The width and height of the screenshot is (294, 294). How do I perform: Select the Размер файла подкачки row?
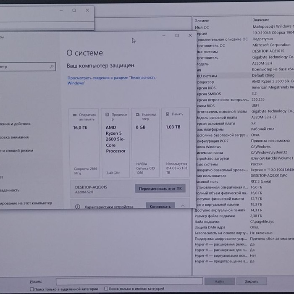(244, 216)
